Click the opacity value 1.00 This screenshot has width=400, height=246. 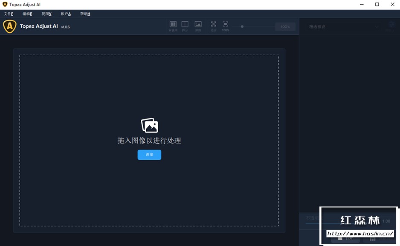pos(386,221)
